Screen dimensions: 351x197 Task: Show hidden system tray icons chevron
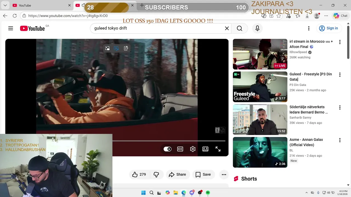pos(307,193)
